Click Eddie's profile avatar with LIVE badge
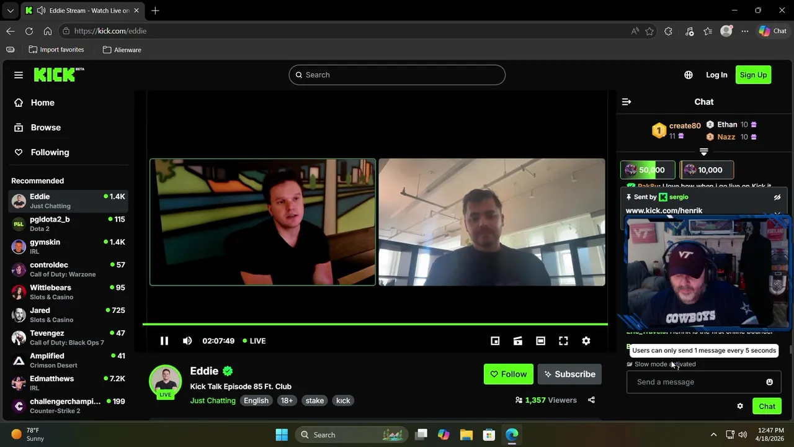Screen dimensions: 794x447 pyautogui.click(x=165, y=381)
